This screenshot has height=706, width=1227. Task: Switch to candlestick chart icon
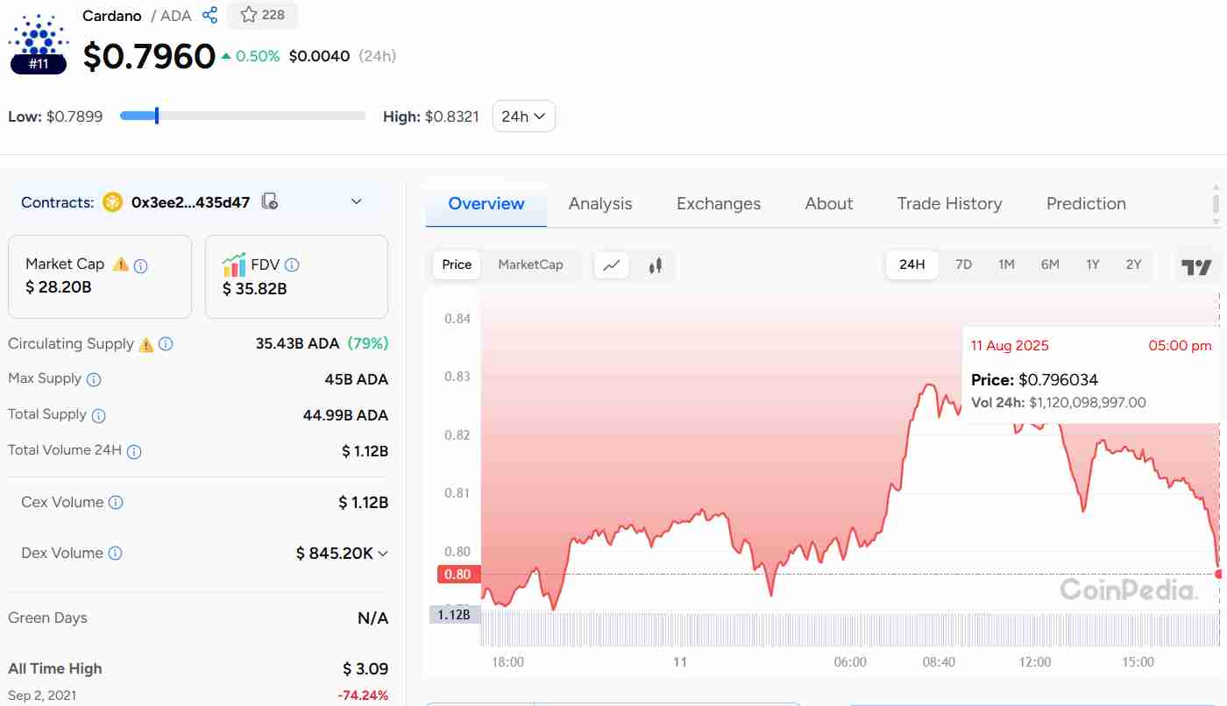pos(655,265)
